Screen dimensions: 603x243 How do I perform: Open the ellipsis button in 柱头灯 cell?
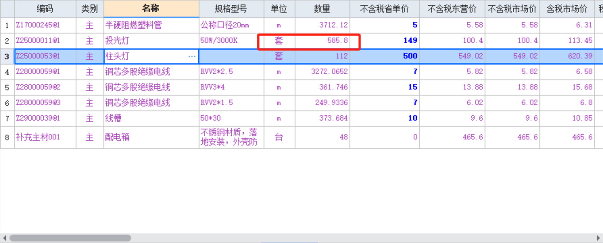pos(192,56)
